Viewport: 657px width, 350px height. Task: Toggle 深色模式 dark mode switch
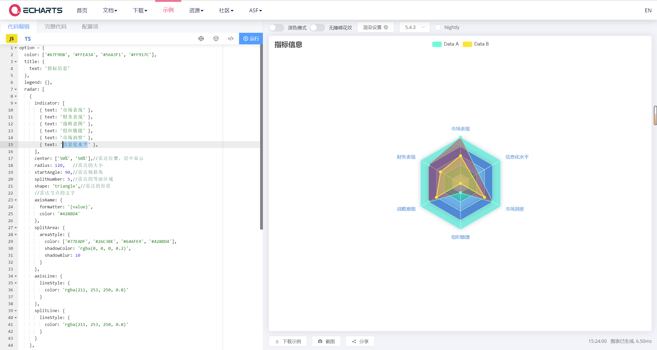tap(276, 27)
